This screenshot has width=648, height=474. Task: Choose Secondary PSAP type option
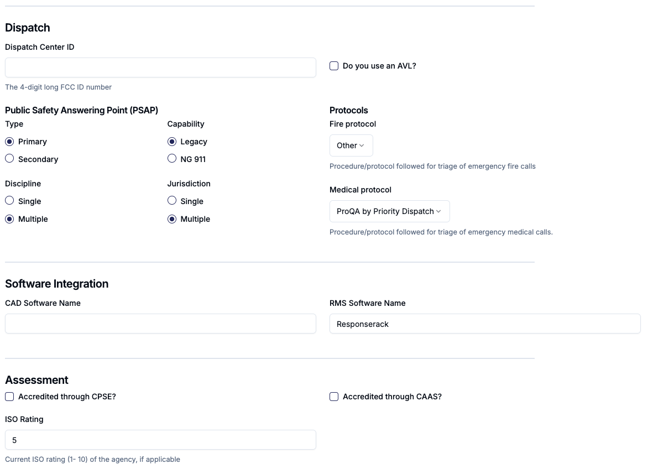coord(9,159)
